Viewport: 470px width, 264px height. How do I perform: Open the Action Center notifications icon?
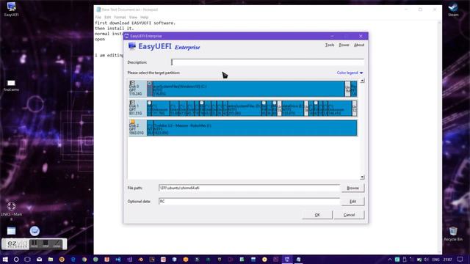click(x=460, y=259)
